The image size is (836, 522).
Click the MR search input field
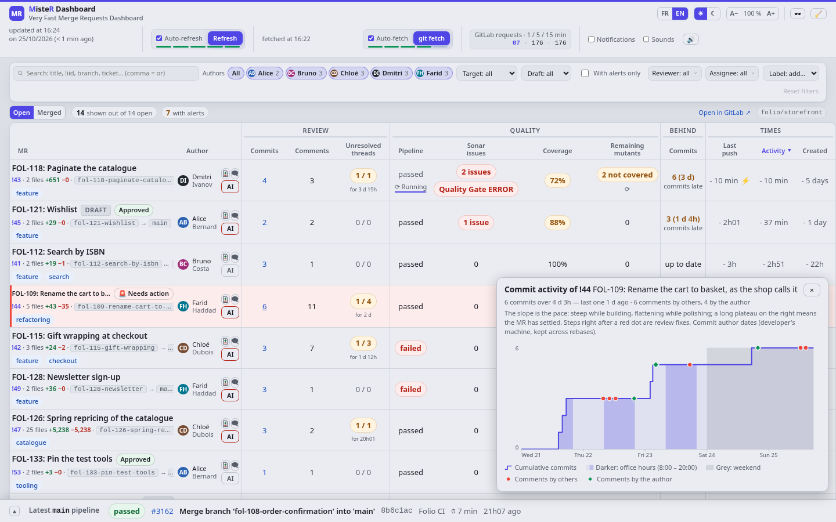[x=106, y=73]
